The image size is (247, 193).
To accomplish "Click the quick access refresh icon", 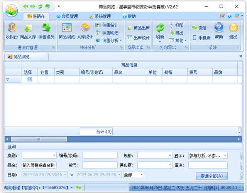I will click(x=40, y=7).
